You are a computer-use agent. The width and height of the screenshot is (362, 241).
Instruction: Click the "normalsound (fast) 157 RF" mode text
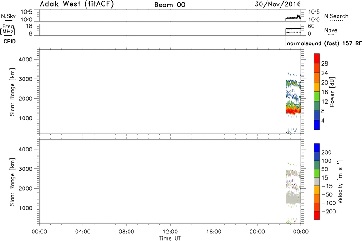(x=324, y=43)
